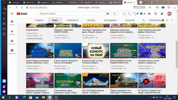Viewport: 178px width, 100px height.
Task: Open the '55K отзывов' rating link
Action: coord(139,7)
